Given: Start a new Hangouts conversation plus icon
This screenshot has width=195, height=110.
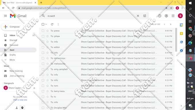Looking at the screenshot, I should tap(34, 88).
